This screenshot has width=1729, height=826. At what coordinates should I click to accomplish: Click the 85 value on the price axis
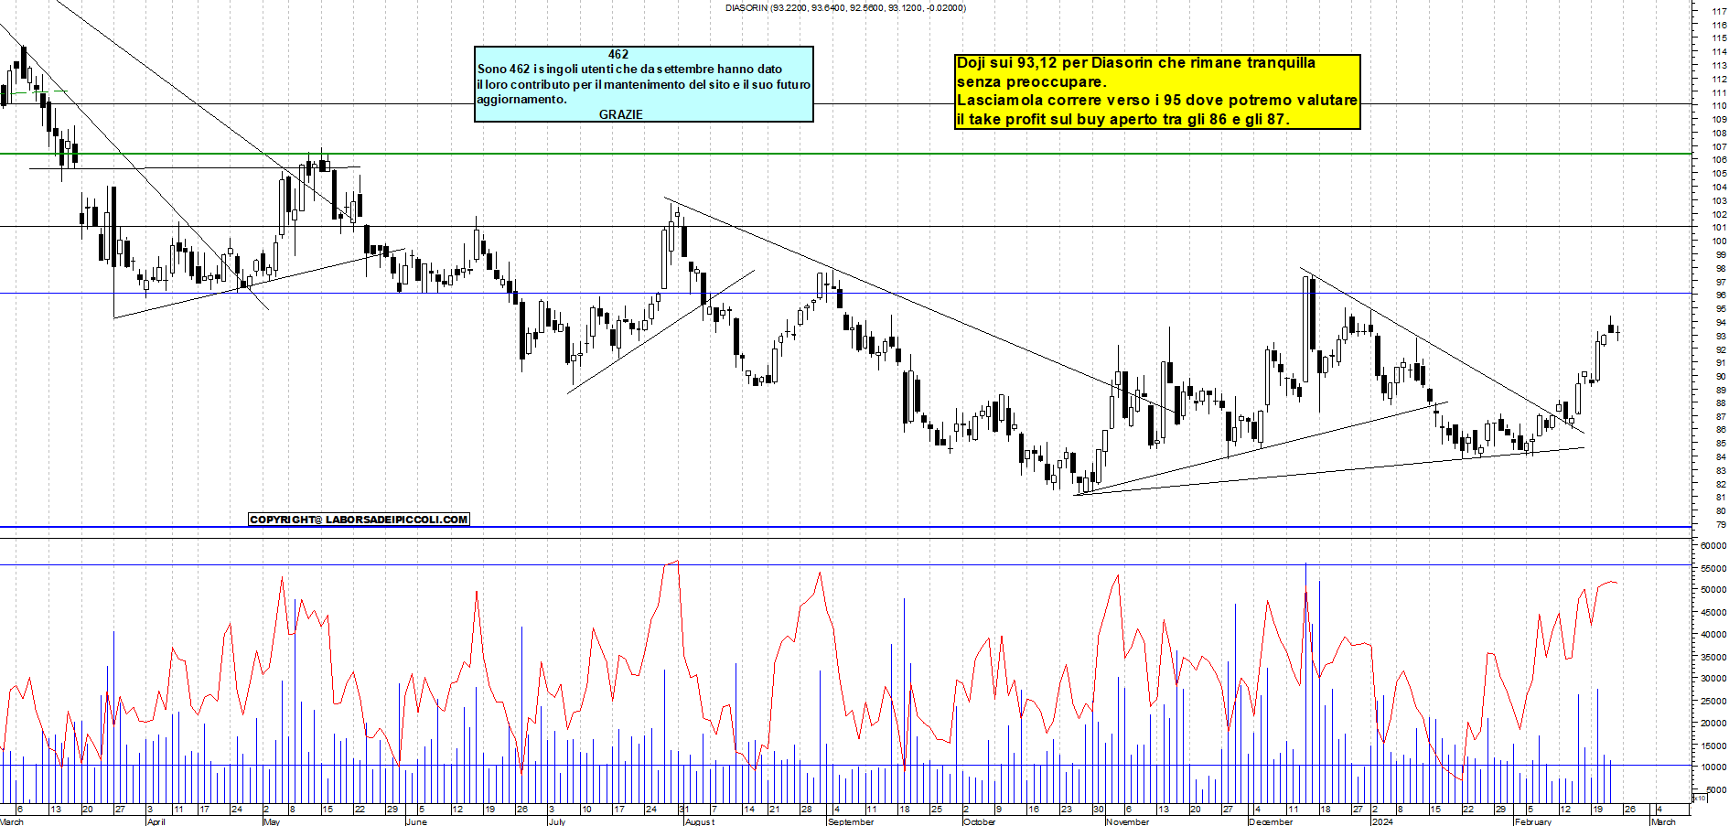pos(1722,444)
